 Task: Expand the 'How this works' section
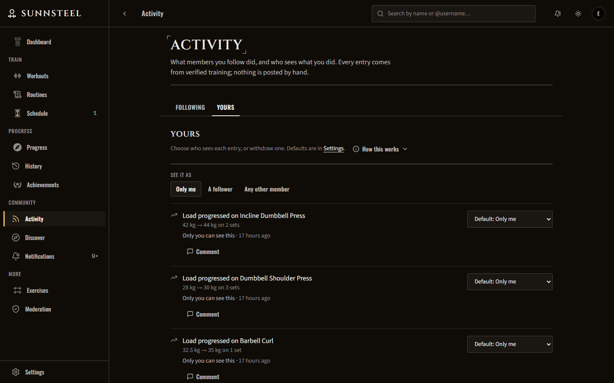pos(380,149)
